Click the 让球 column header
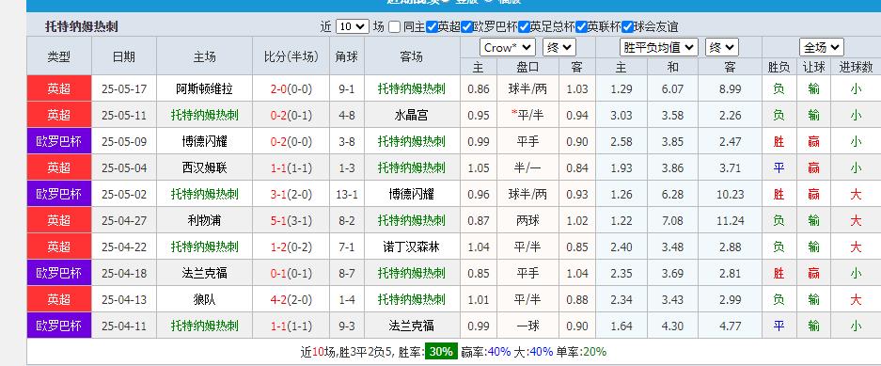The height and width of the screenshot is (366, 881). pyautogui.click(x=813, y=68)
